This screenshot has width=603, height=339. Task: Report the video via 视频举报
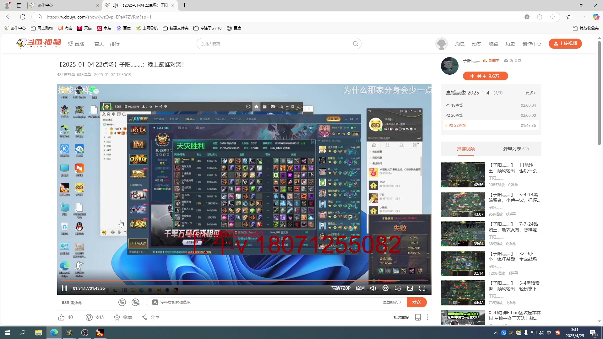pos(401,317)
